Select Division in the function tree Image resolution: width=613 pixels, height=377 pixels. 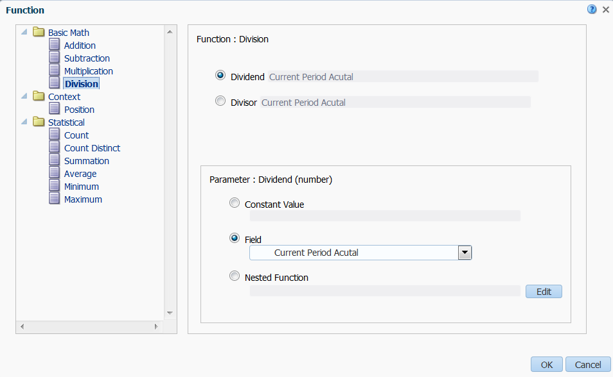[82, 84]
